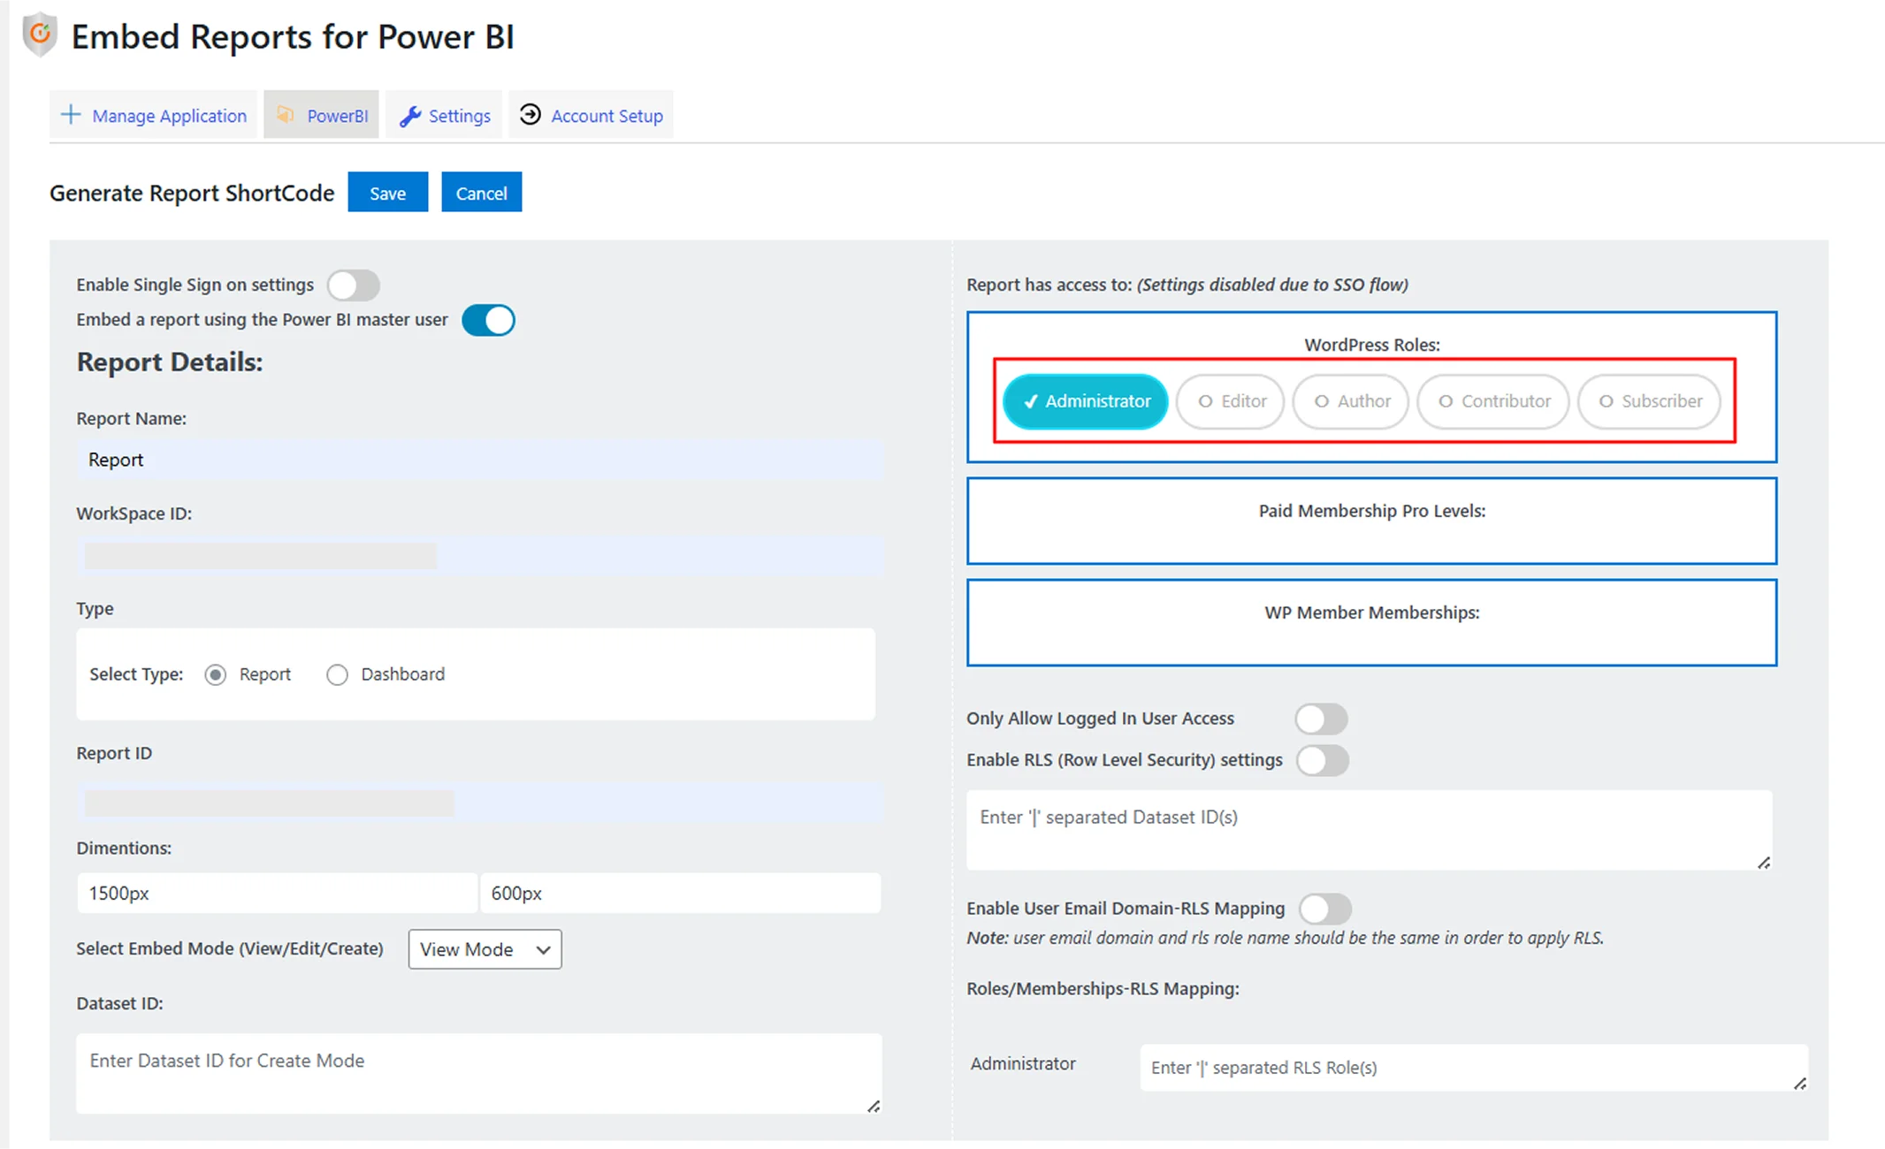Image resolution: width=1885 pixels, height=1149 pixels.
Task: Click the 'Generate Report ShortCode' heading
Action: (x=192, y=193)
